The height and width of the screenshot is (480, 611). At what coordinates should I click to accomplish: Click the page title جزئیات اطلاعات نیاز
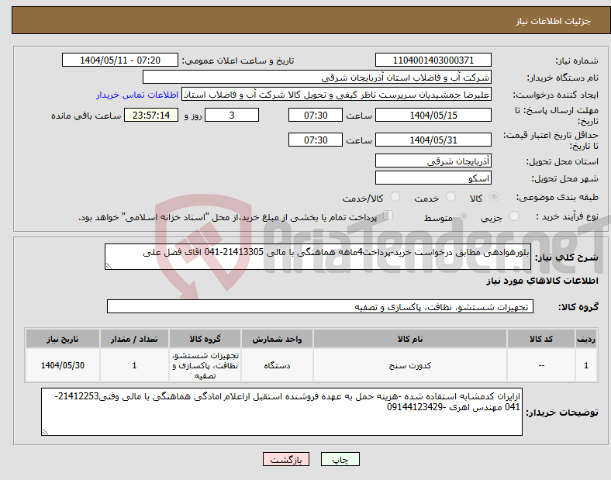(x=554, y=21)
